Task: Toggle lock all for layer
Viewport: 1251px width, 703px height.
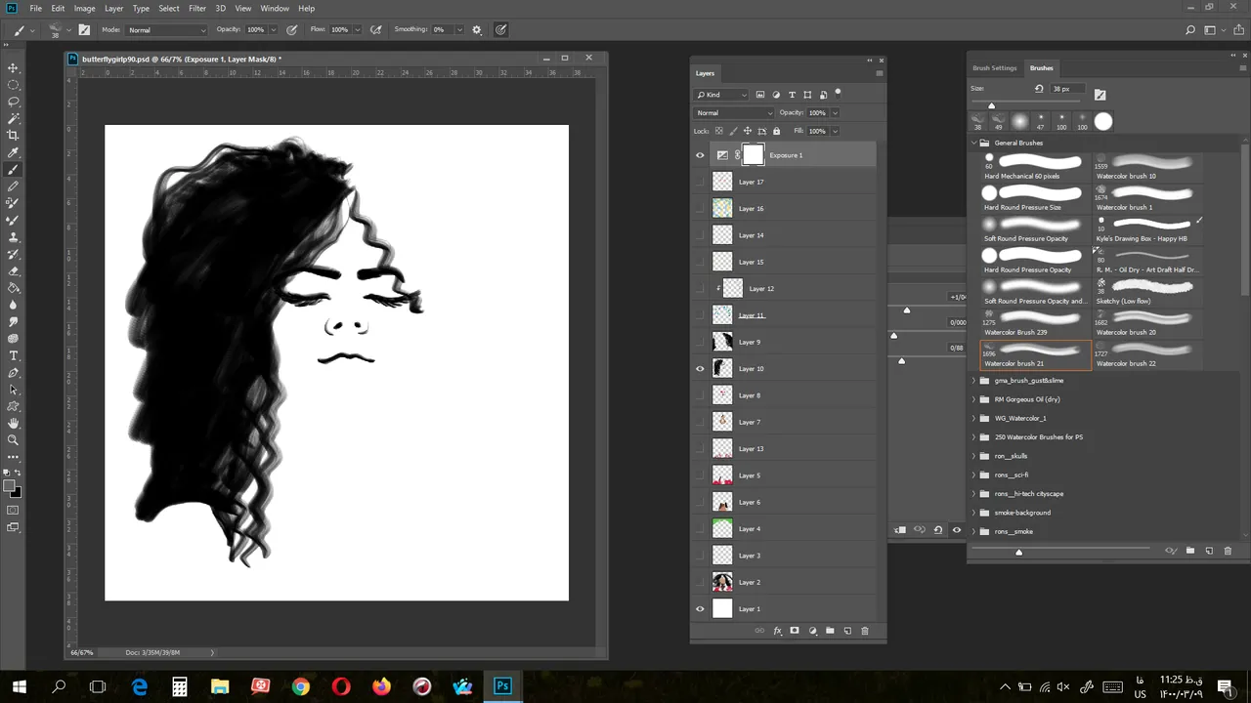Action: click(x=777, y=131)
